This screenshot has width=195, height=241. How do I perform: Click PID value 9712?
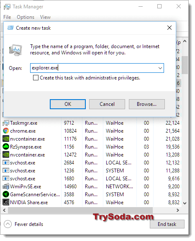coord(69,123)
